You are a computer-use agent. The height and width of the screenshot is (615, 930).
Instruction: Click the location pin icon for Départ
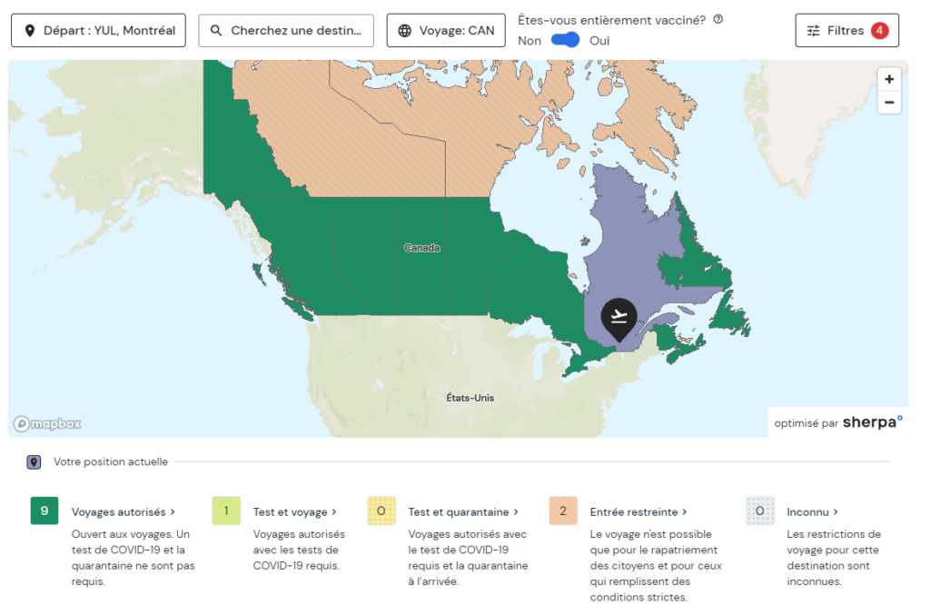click(x=30, y=31)
